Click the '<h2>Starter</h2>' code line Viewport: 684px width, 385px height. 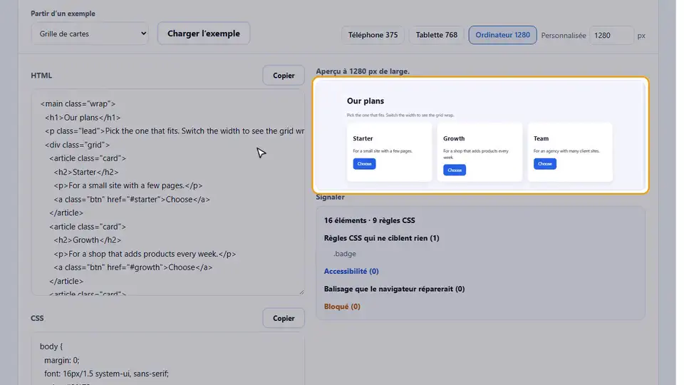pos(86,172)
